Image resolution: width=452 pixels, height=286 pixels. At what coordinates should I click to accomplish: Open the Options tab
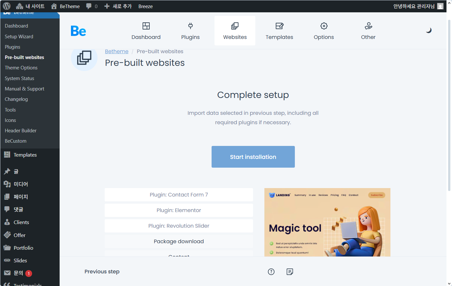click(x=324, y=31)
